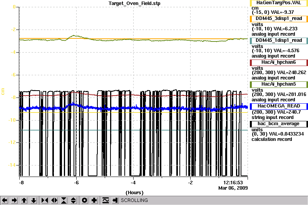Click the string input record text
The image size is (308, 205).
[x=273, y=117]
